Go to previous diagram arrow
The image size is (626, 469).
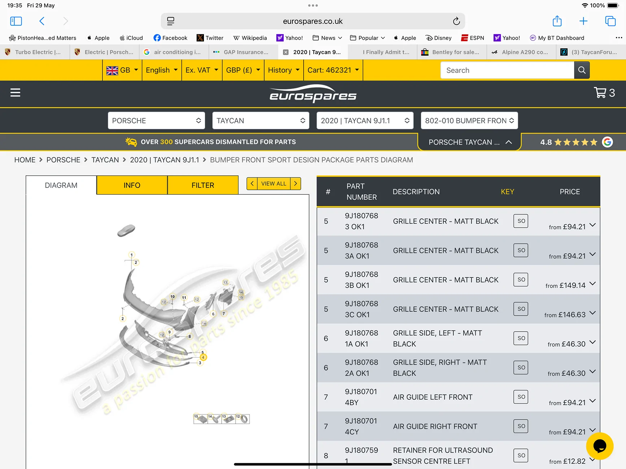pos(252,184)
